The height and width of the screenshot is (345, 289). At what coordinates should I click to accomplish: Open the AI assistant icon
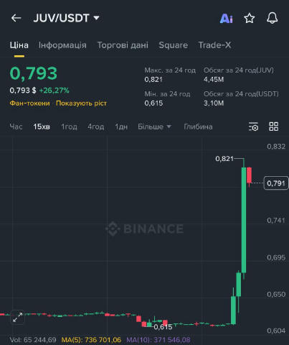click(x=226, y=19)
